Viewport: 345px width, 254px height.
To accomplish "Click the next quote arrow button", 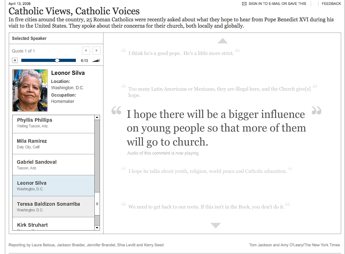I will click(96, 50).
